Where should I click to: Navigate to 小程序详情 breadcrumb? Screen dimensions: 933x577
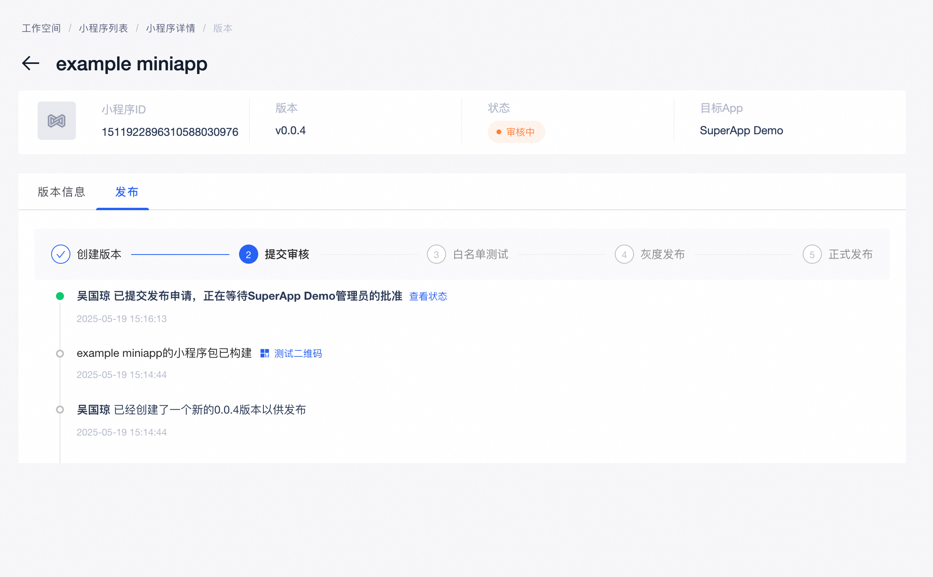pos(170,28)
